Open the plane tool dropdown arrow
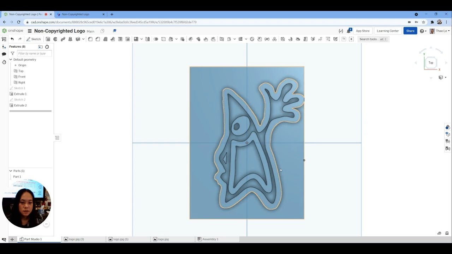This screenshot has width=452, height=254. [234, 39]
